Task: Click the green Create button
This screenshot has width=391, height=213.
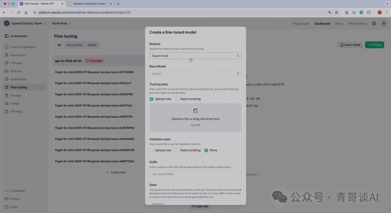Action: (374, 45)
